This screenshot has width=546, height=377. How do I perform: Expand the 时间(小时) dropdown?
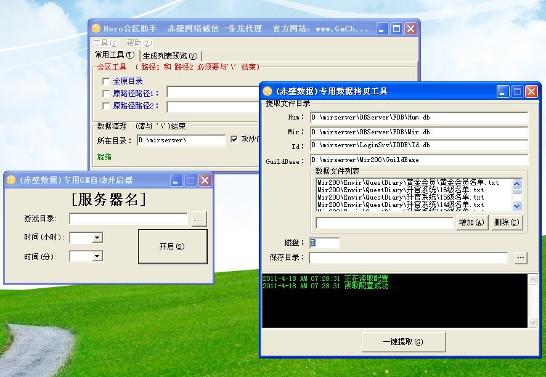point(97,238)
